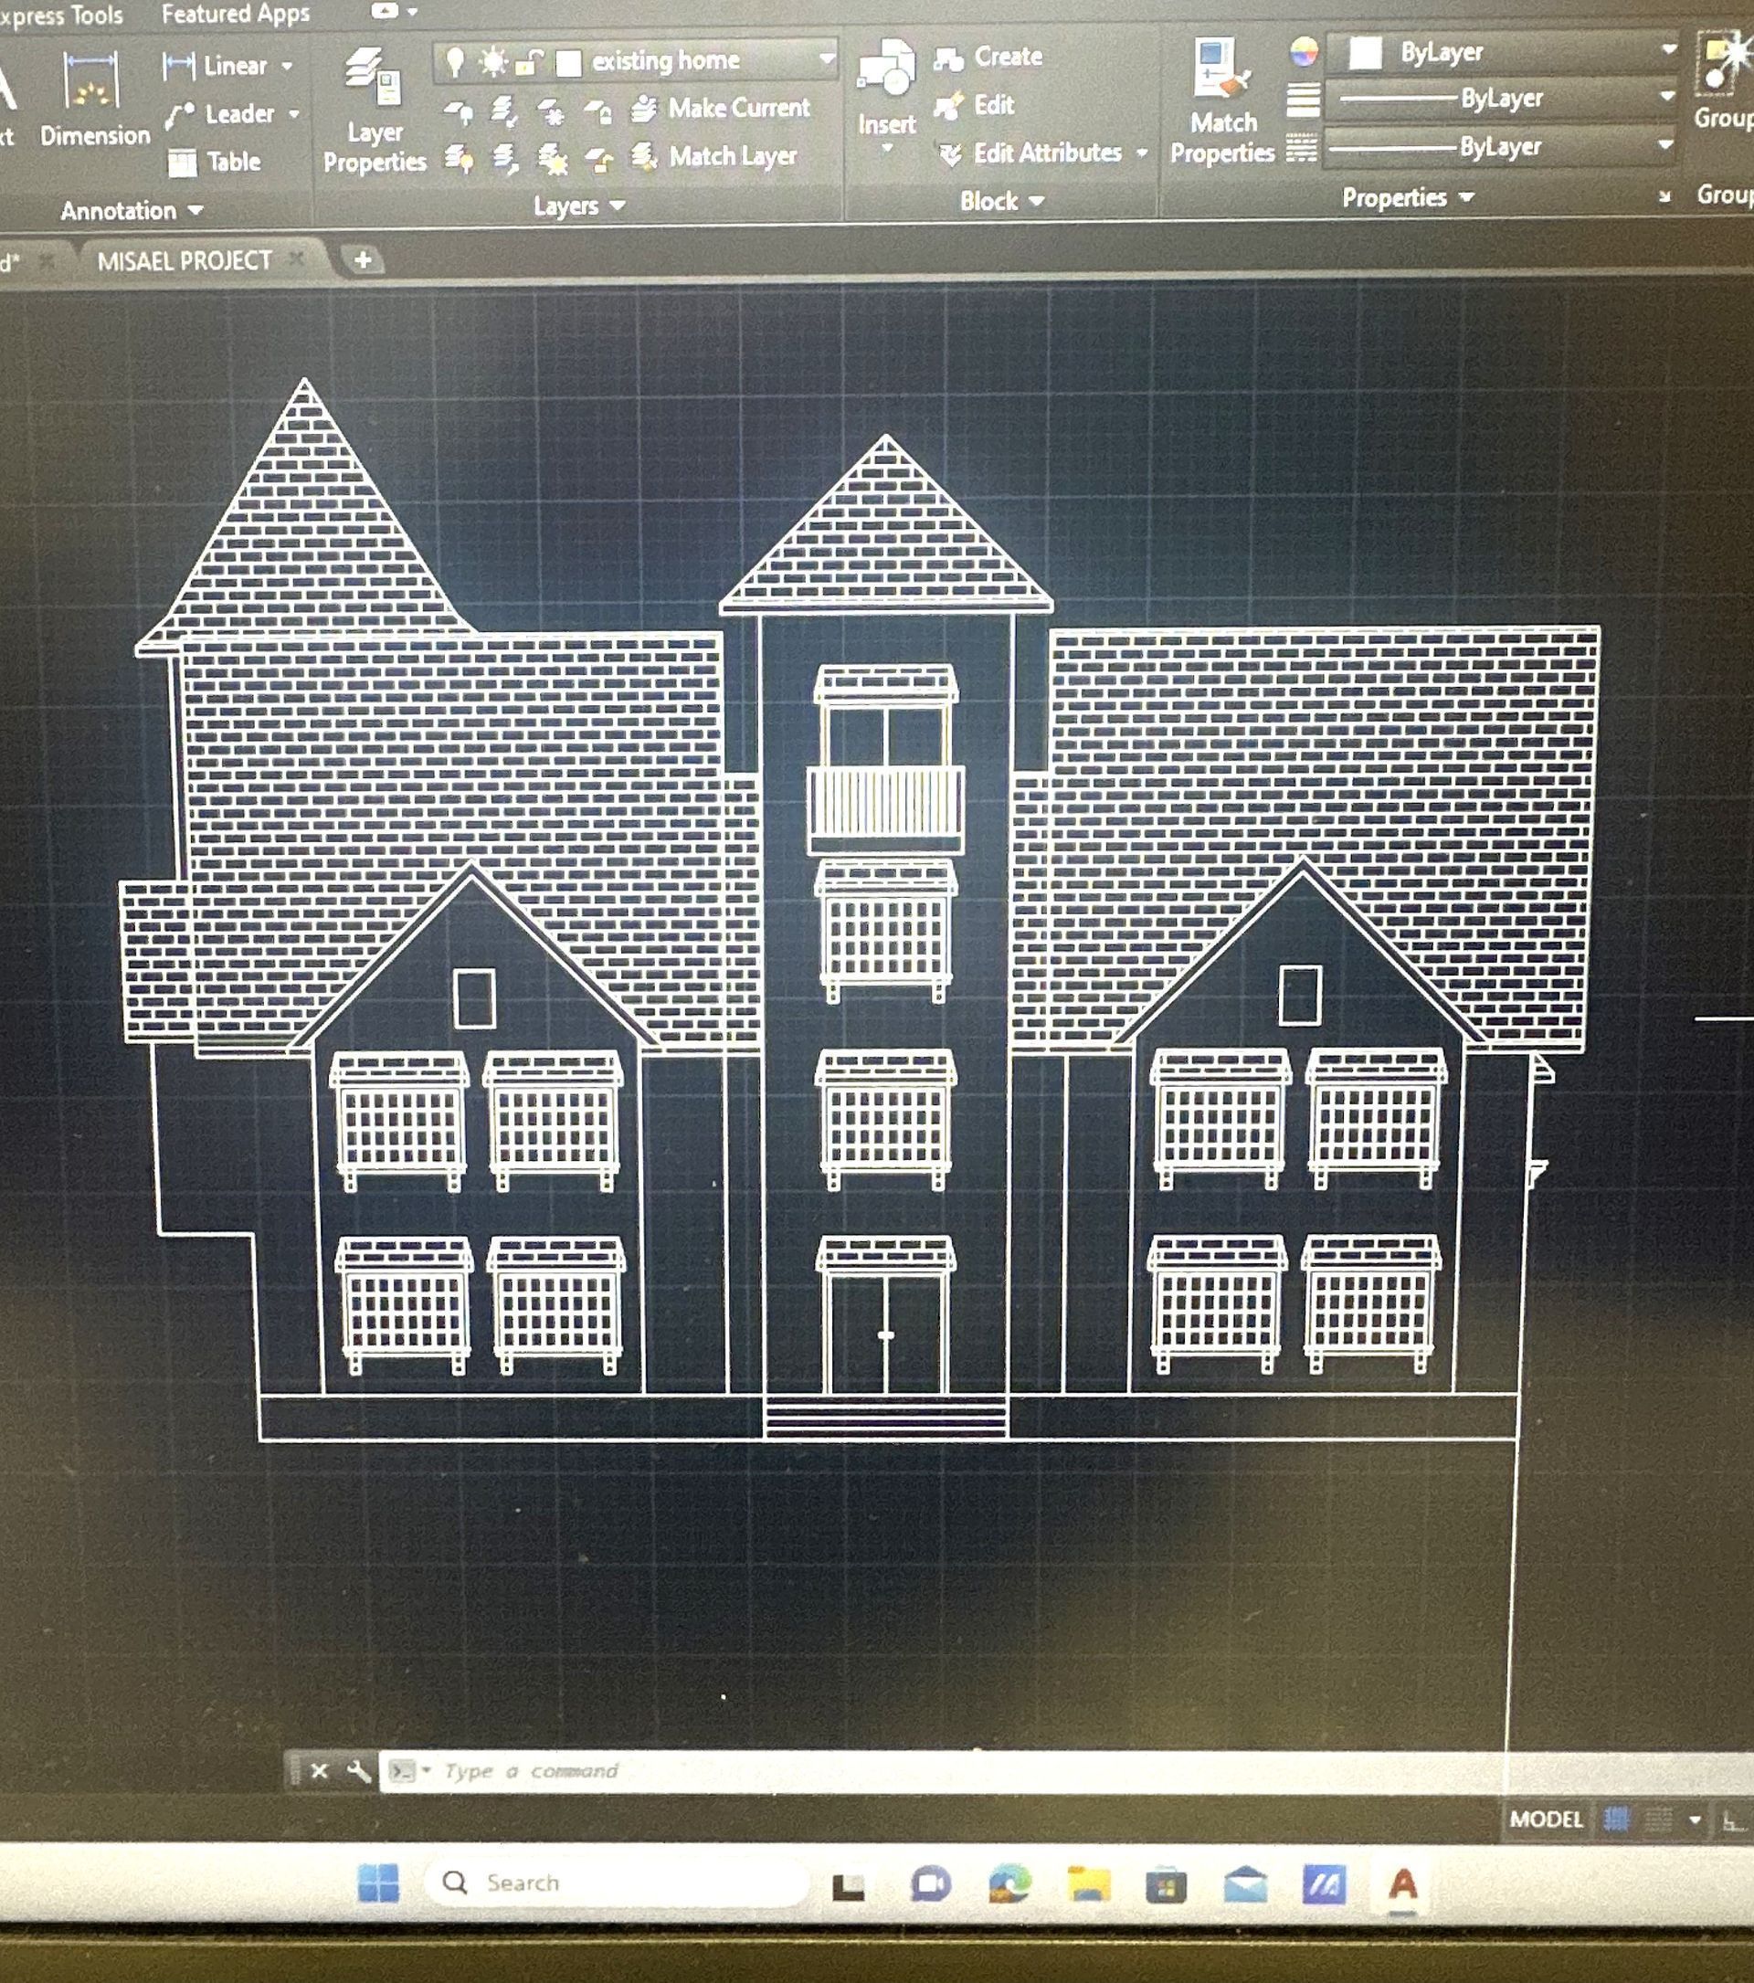This screenshot has height=1983, width=1754.
Task: Toggle the layer freeze sun icon
Action: click(x=492, y=62)
